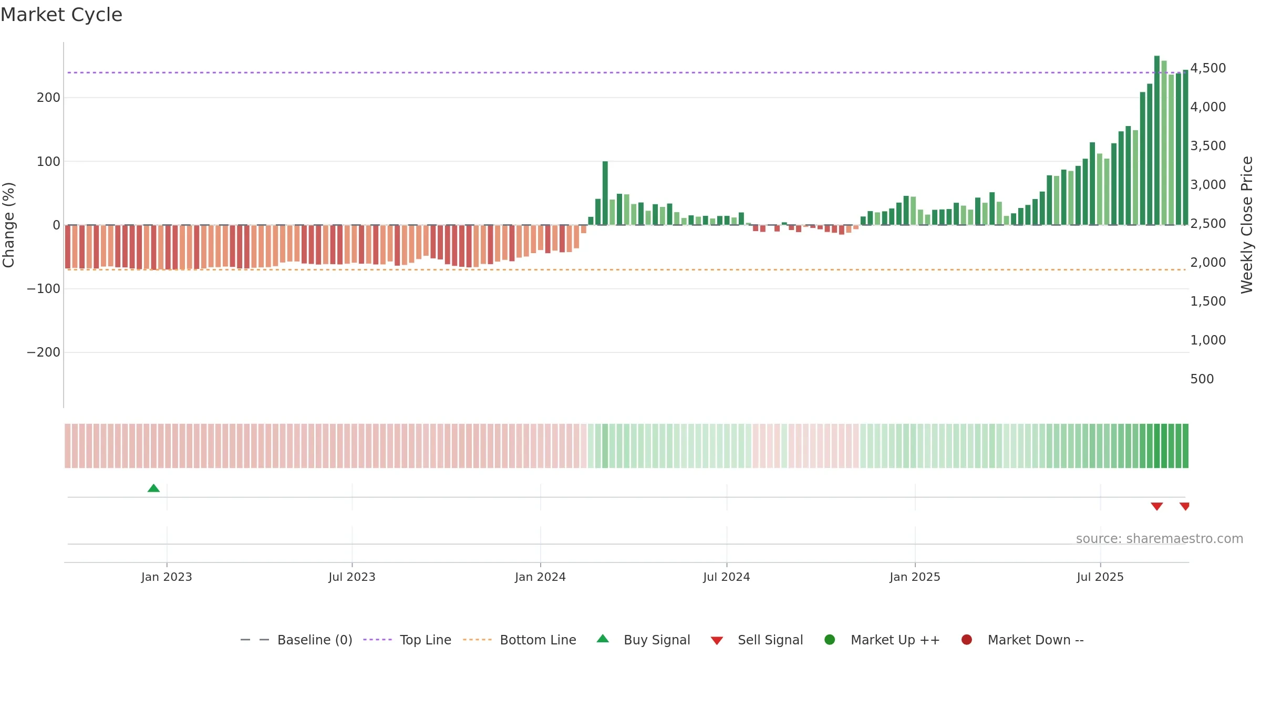Screen dimensions: 1261x709
Task: Click the Weekly Close Price axis title
Action: 1247,225
